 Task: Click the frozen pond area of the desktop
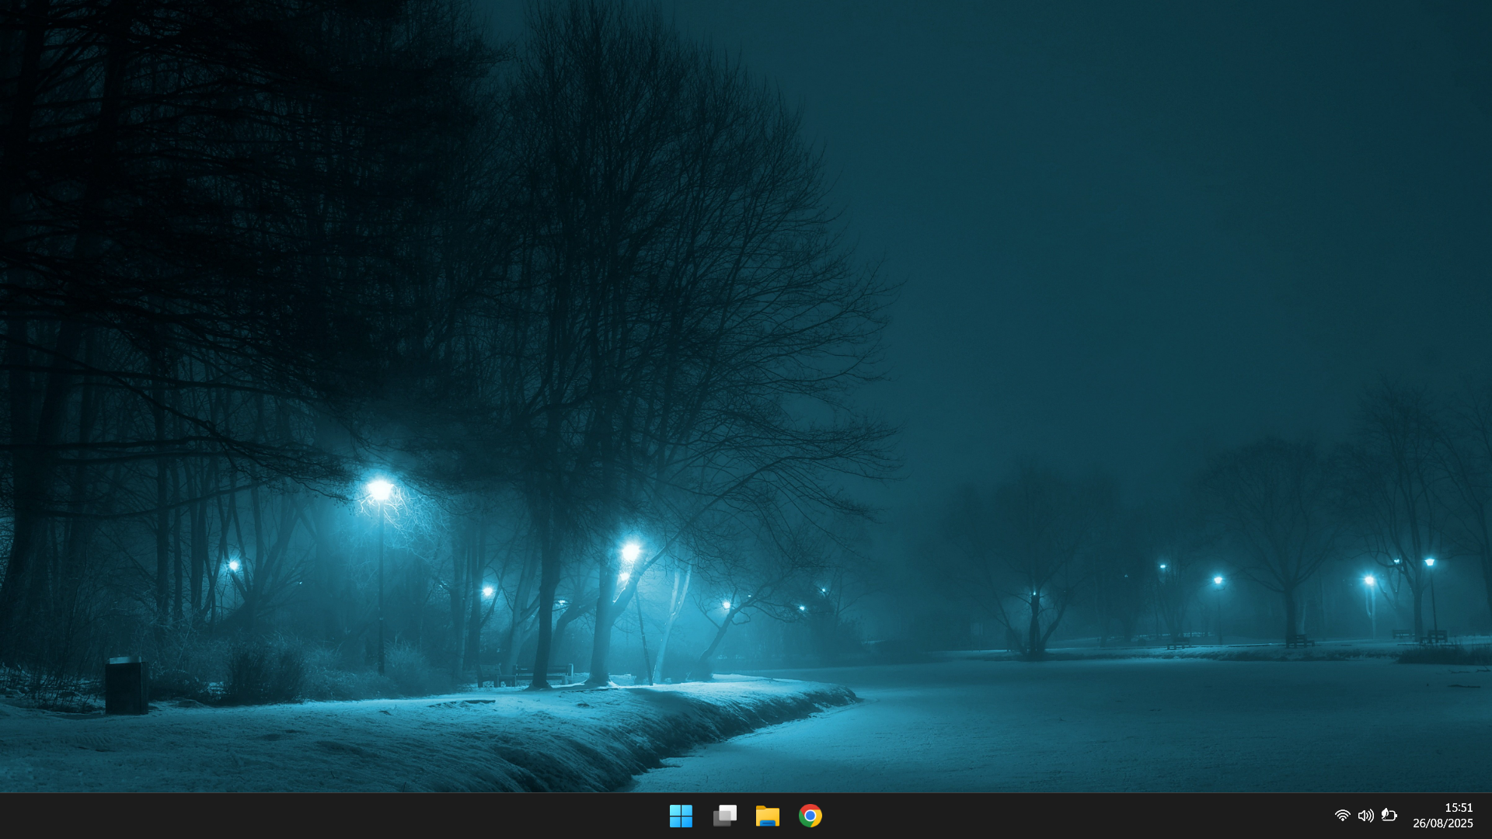pyautogui.click(x=1127, y=730)
